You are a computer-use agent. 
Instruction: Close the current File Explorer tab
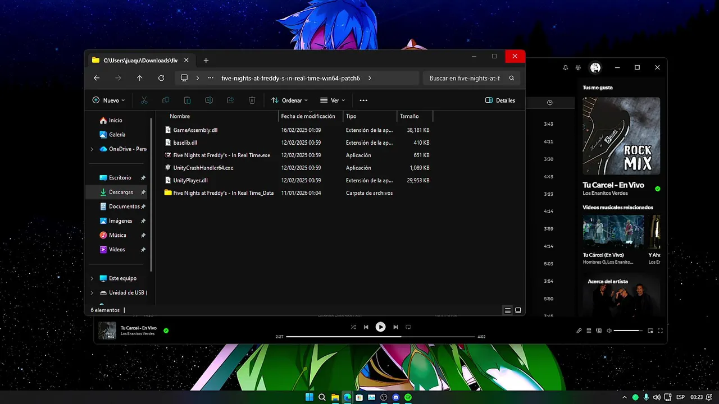(186, 60)
